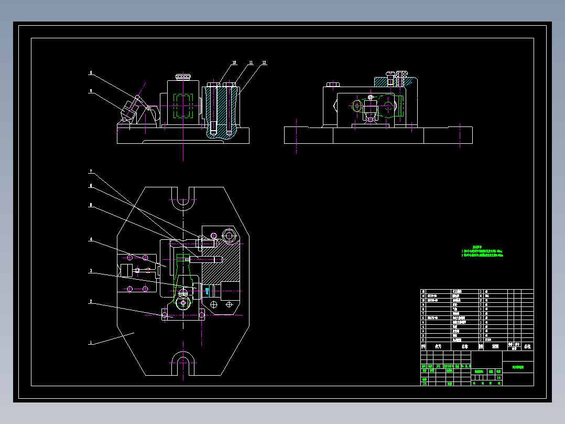
Task: Click the green drawing title in title block
Action: [x=518, y=367]
